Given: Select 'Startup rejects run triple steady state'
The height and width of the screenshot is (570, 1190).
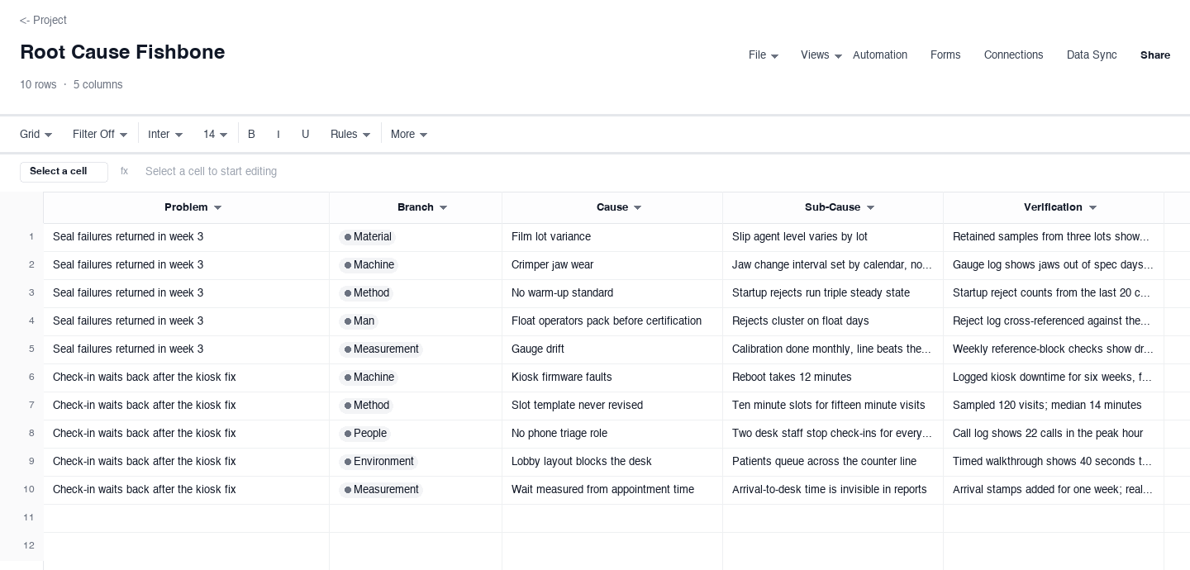Looking at the screenshot, I should click(833, 293).
